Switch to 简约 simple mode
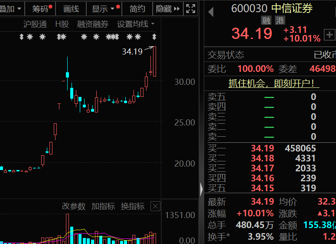The width and height of the screenshot is (336, 244). pyautogui.click(x=137, y=9)
